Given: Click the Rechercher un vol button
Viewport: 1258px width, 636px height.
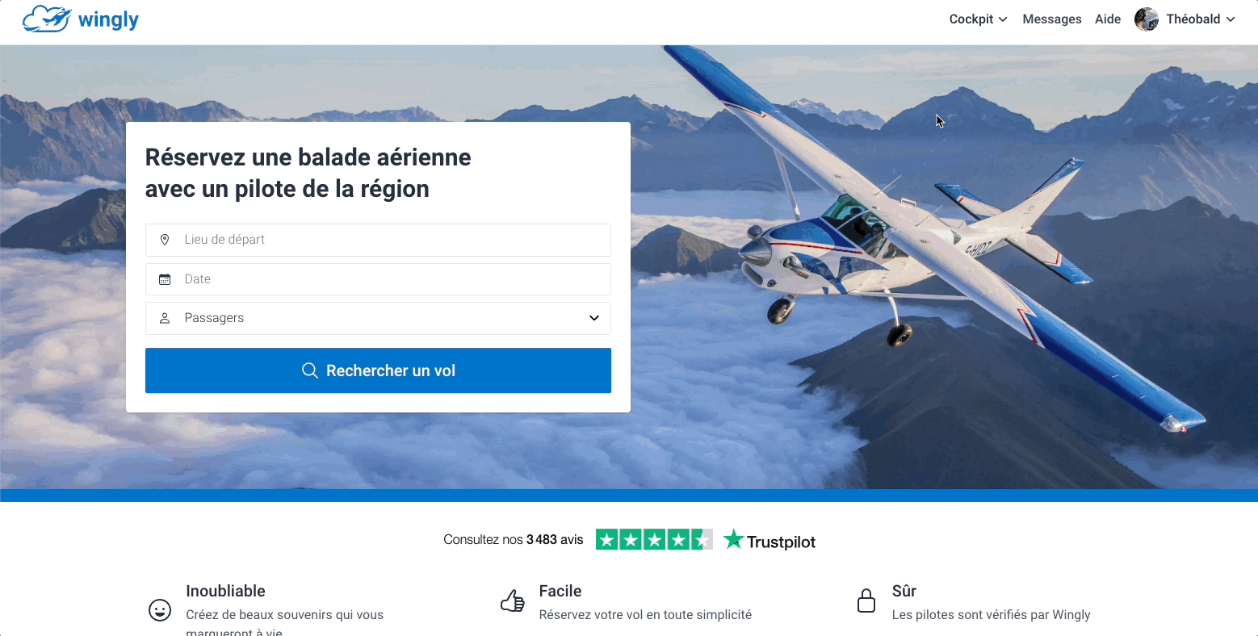Looking at the screenshot, I should [x=378, y=370].
